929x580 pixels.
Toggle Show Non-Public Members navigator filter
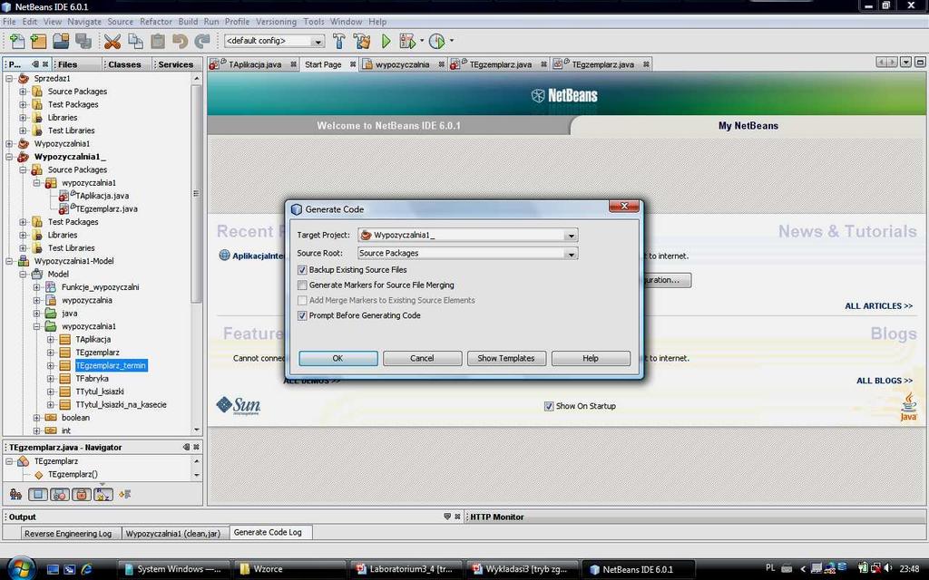(82, 494)
